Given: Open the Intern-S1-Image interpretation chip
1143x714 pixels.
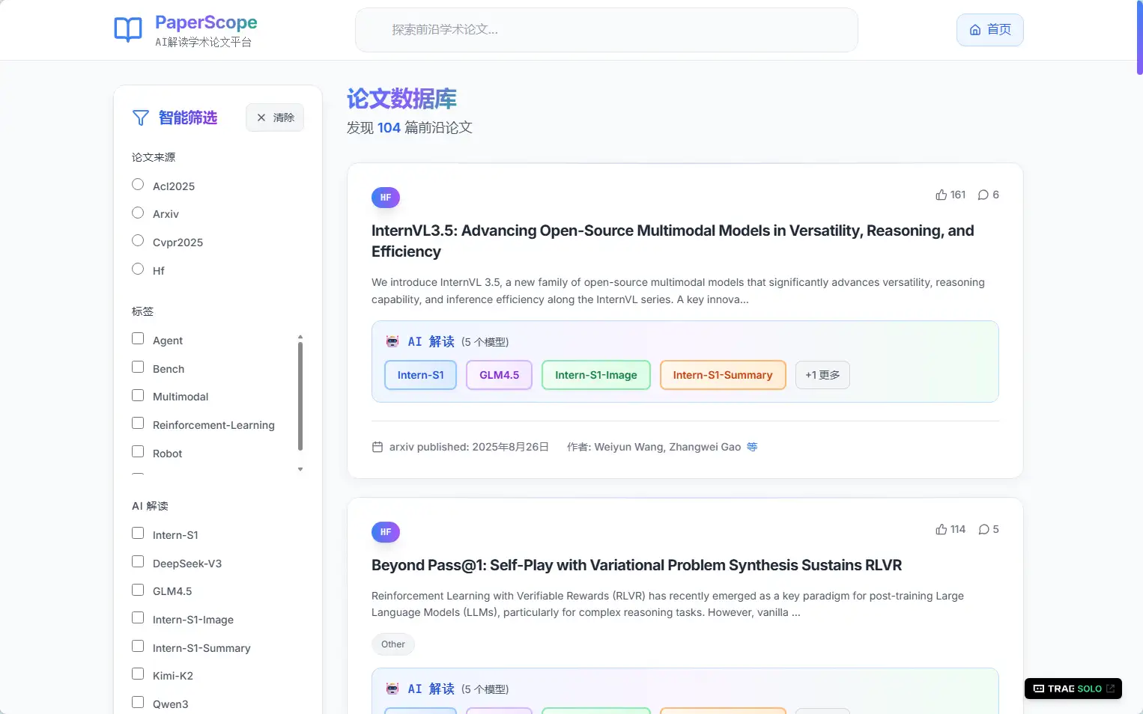Looking at the screenshot, I should (x=596, y=375).
